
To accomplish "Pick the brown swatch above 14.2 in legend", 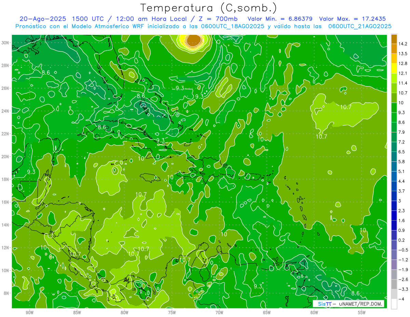I will pyautogui.click(x=394, y=39).
